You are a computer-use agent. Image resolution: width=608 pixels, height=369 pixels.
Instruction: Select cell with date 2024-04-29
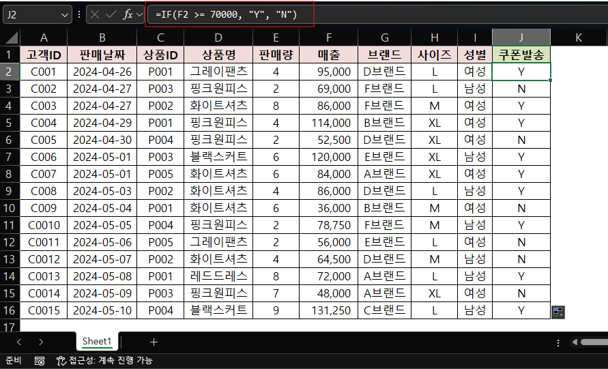[102, 123]
